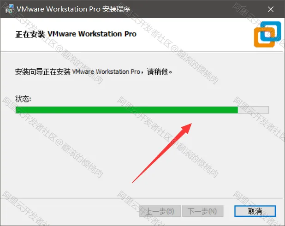
Task: Maximize the installer window
Action: coord(243,9)
